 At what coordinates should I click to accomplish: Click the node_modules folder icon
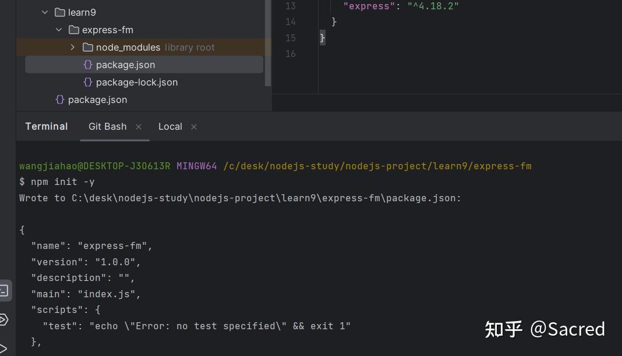88,47
